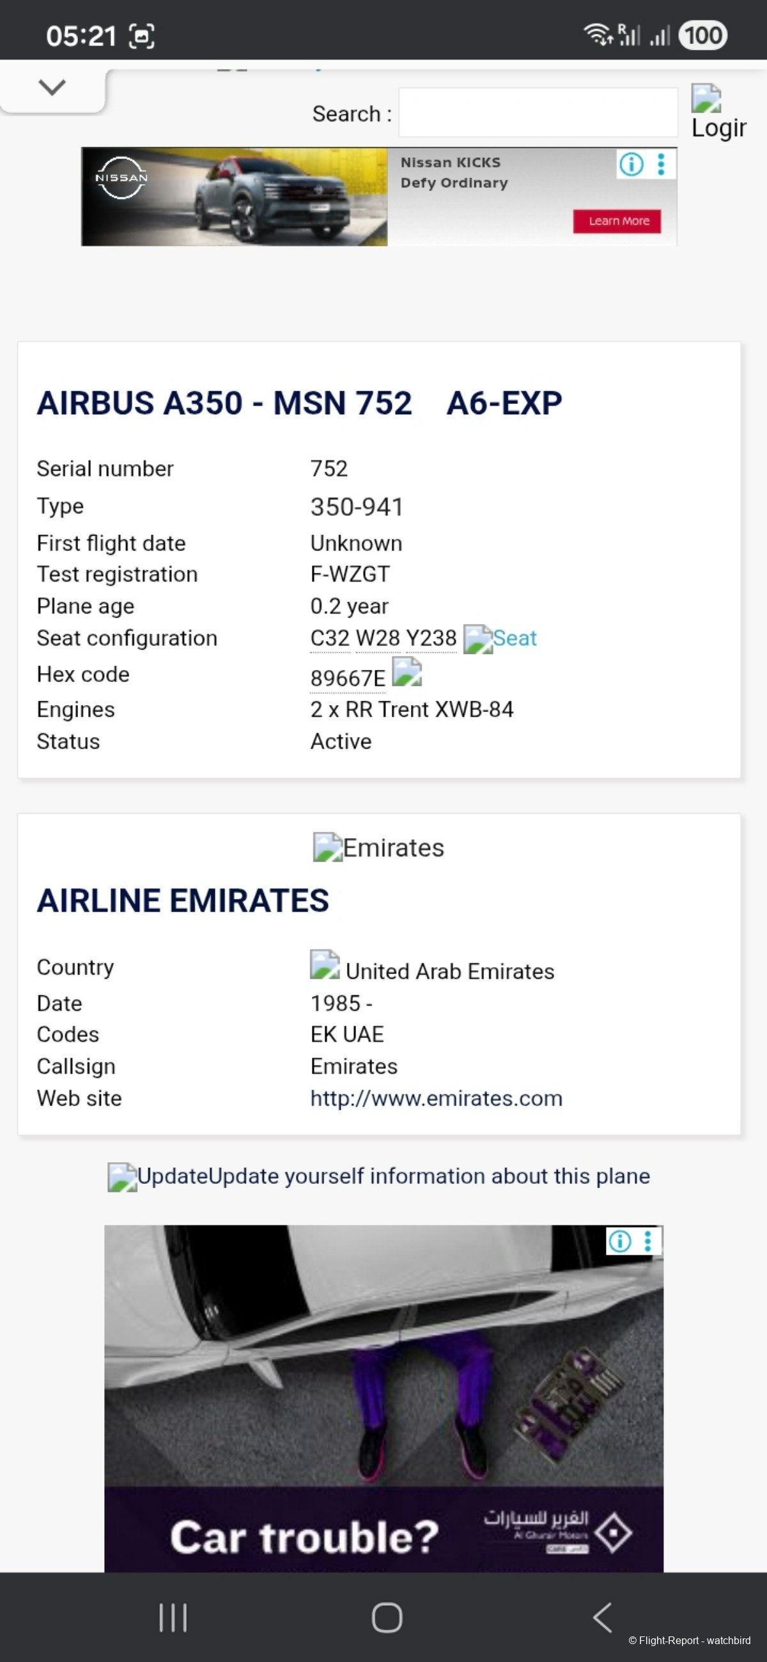Image resolution: width=767 pixels, height=1662 pixels.
Task: Tap the hex code 89667E
Action: [347, 678]
